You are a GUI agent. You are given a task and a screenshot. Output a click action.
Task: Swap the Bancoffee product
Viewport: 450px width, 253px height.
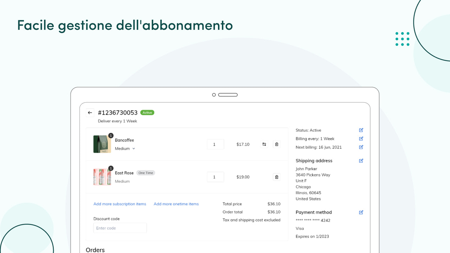(264, 144)
